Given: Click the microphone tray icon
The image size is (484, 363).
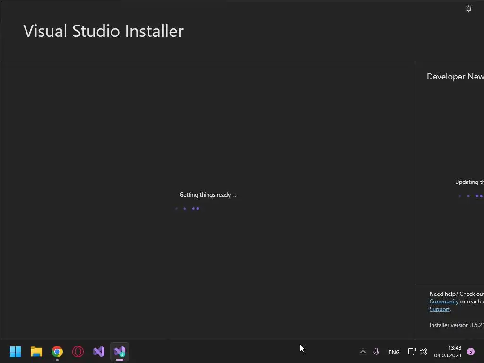Looking at the screenshot, I should point(376,352).
